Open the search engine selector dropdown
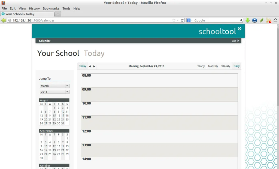 click(192, 20)
